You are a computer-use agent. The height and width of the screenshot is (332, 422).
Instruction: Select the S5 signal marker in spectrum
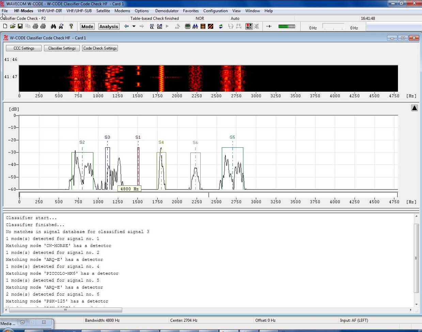232,137
